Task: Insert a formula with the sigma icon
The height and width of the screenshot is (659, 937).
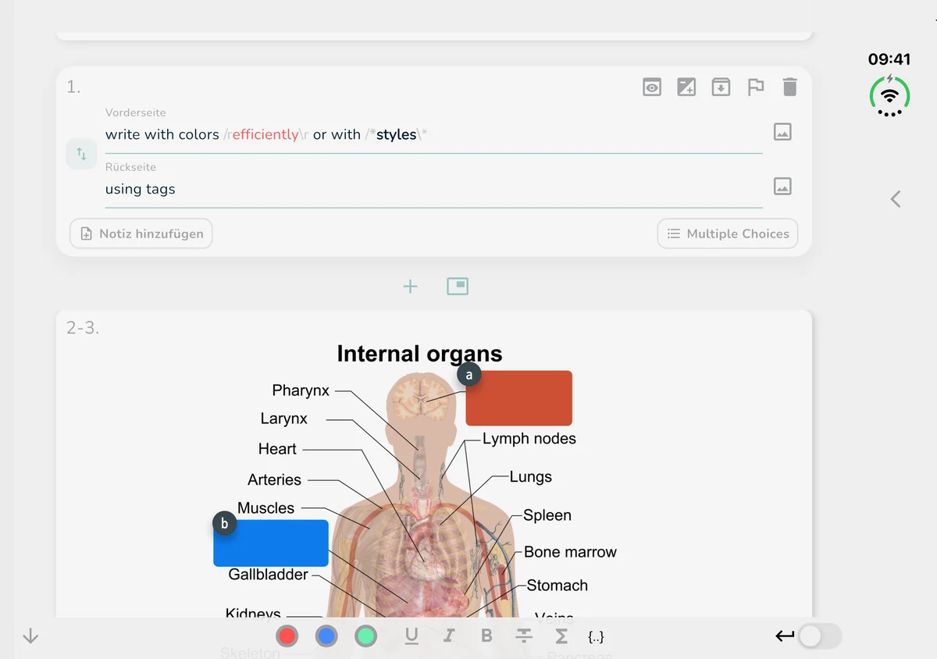Action: pyautogui.click(x=561, y=636)
